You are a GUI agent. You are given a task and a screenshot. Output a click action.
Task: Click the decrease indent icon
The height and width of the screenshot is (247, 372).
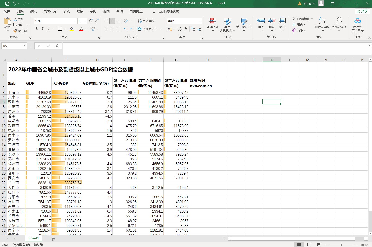pos(126,29)
